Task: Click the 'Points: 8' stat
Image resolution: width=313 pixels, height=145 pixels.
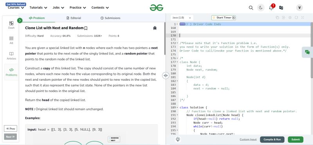Action: 114,36
